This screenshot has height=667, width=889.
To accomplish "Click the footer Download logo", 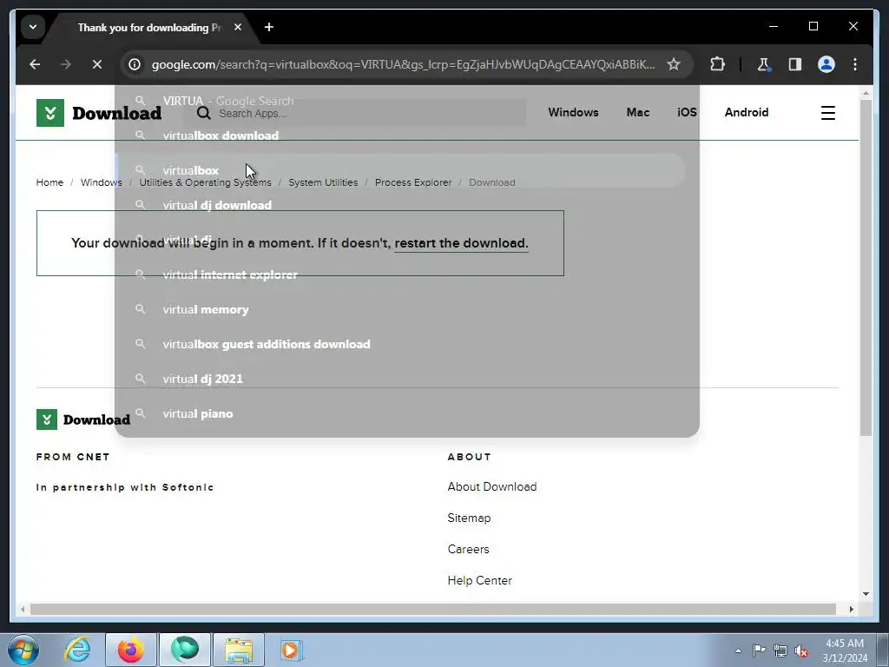I will click(x=83, y=419).
